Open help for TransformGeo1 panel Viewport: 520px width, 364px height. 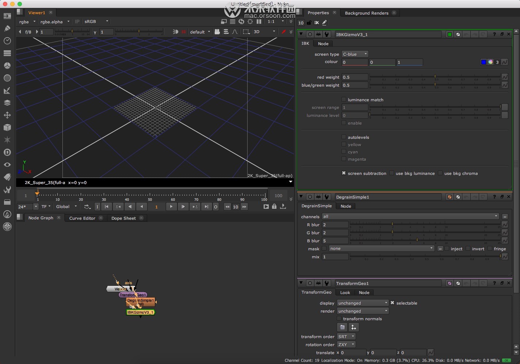pos(494,283)
